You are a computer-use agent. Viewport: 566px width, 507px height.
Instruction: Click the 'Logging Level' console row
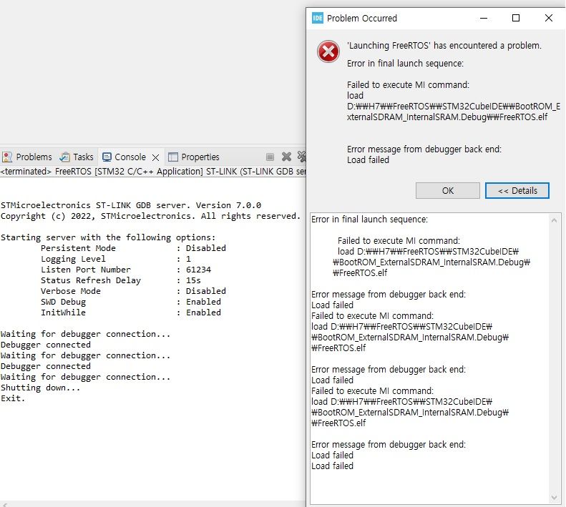tap(115, 259)
